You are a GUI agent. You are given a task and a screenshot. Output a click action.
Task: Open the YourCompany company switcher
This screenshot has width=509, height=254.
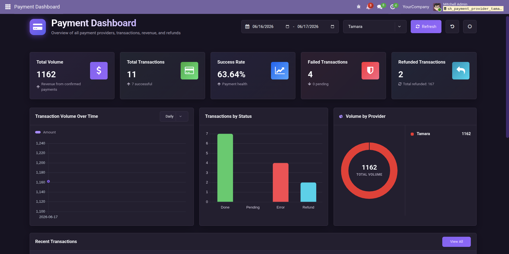click(x=416, y=7)
